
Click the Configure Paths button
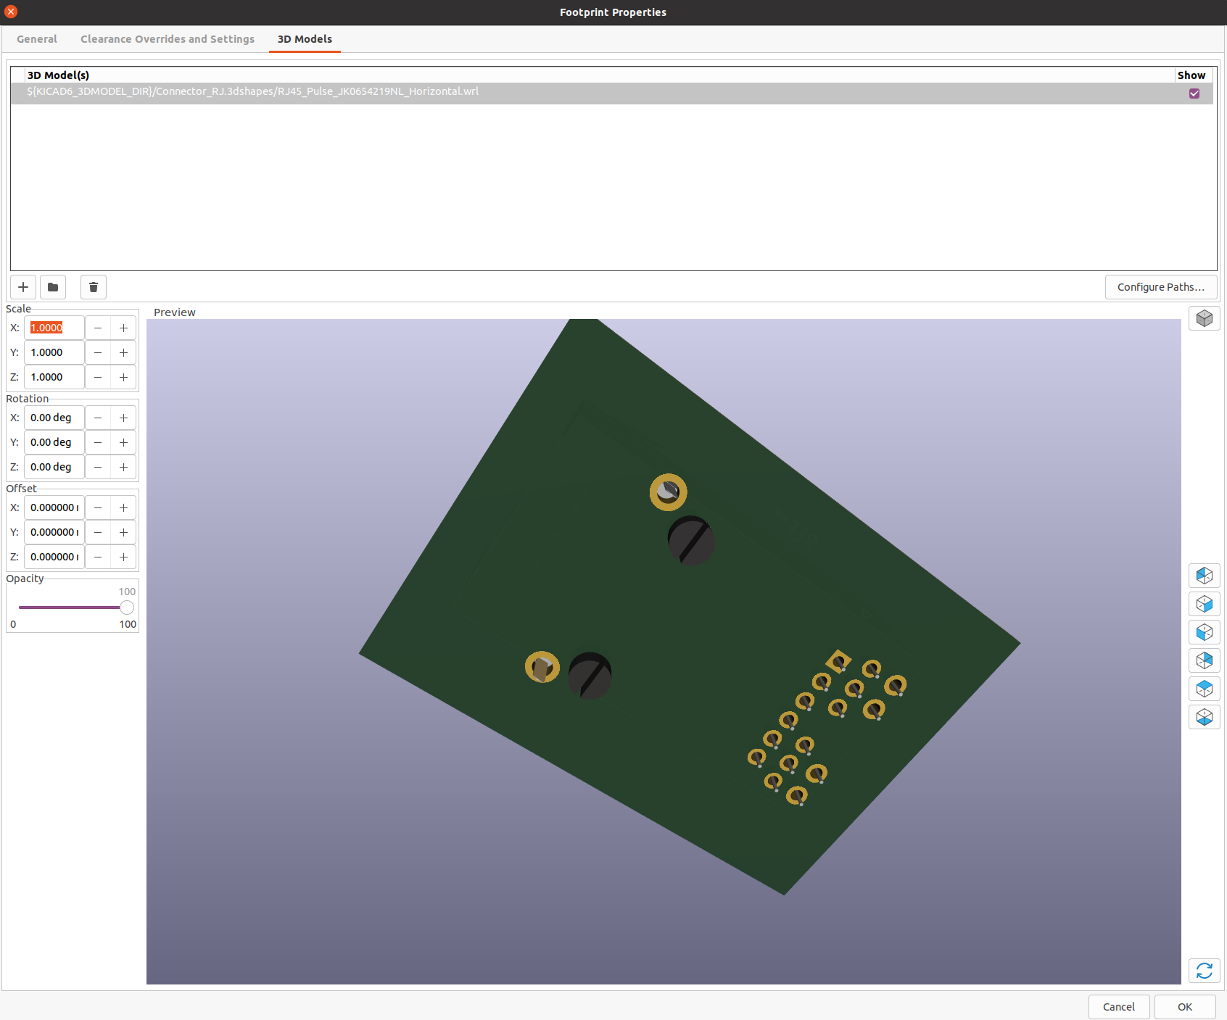1160,287
